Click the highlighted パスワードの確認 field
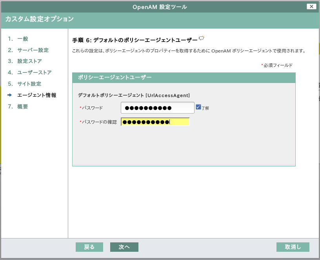 click(155, 121)
